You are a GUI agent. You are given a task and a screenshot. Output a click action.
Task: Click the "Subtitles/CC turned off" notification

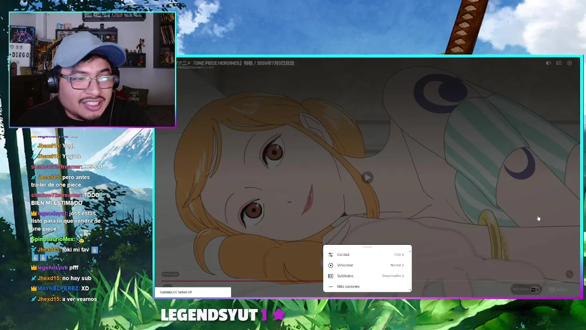point(192,292)
